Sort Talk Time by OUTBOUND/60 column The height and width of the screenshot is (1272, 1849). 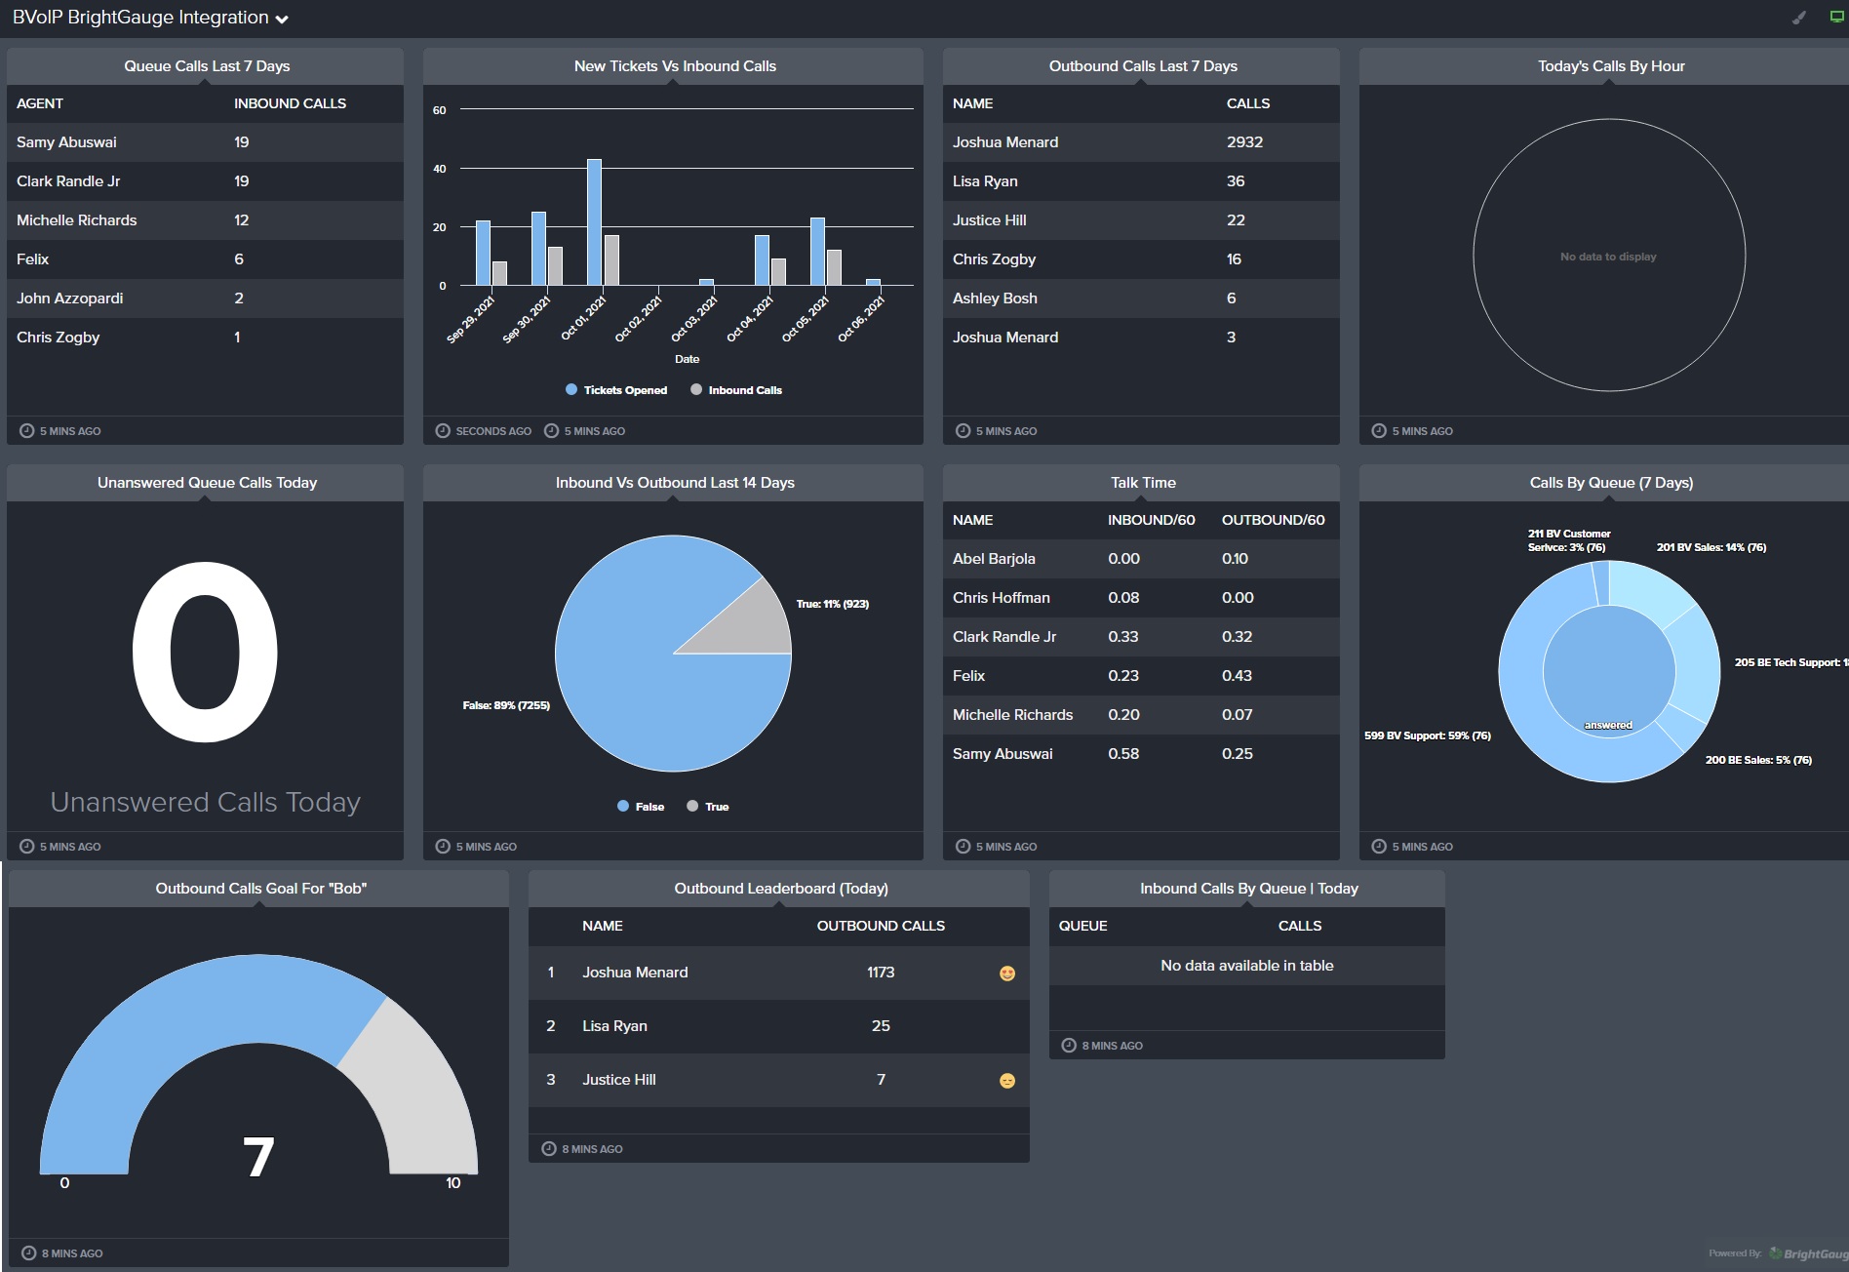[x=1273, y=520]
